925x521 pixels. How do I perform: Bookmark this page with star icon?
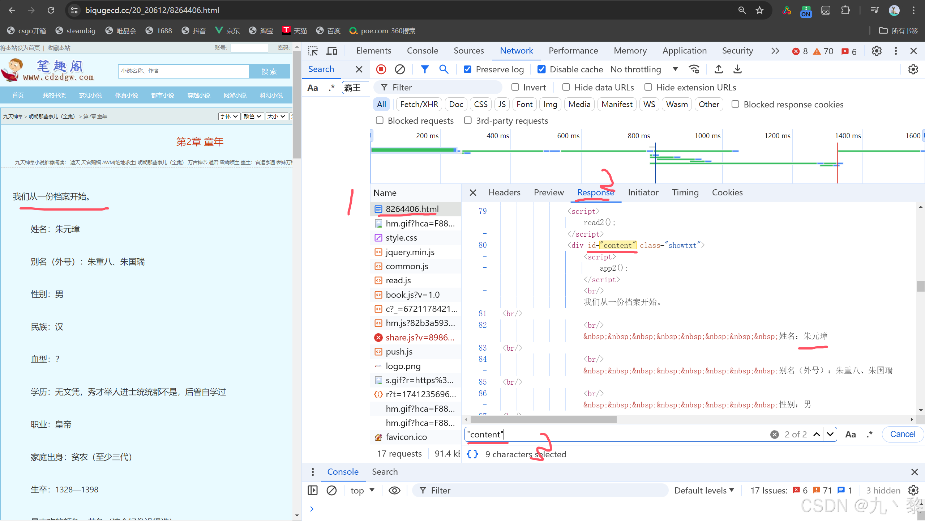tap(759, 10)
